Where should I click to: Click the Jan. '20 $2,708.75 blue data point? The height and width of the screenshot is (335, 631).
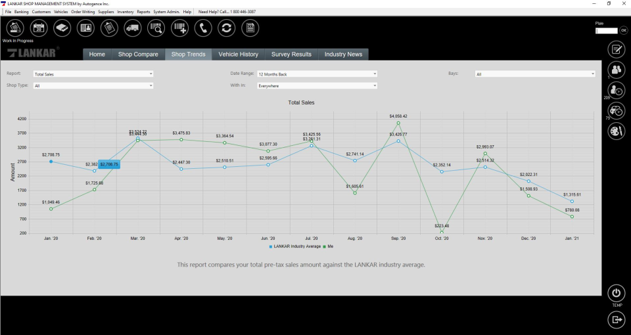pyautogui.click(x=51, y=162)
